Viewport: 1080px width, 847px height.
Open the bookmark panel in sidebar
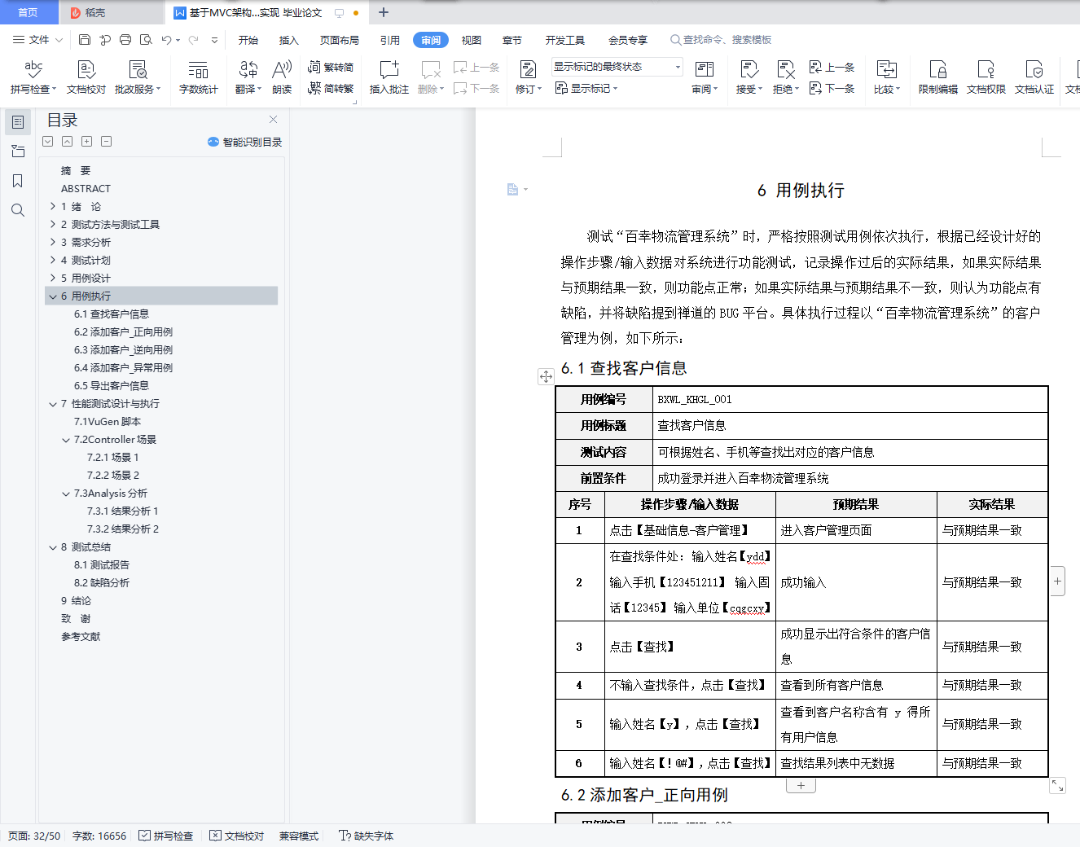(18, 181)
